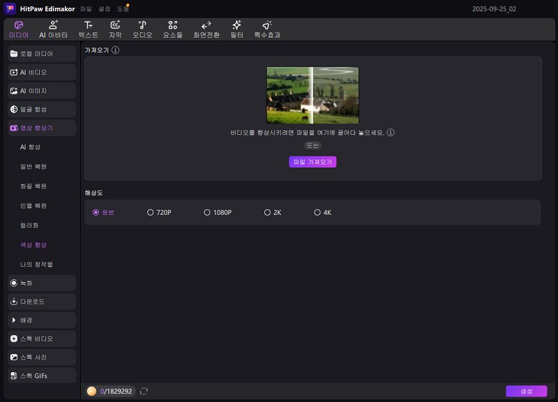
Task: Expand the 배경 sidebar section
Action: pyautogui.click(x=42, y=320)
